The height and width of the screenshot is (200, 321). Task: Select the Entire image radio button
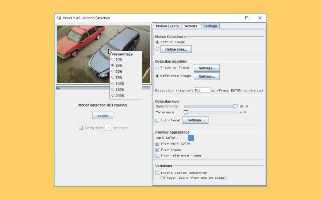click(157, 42)
